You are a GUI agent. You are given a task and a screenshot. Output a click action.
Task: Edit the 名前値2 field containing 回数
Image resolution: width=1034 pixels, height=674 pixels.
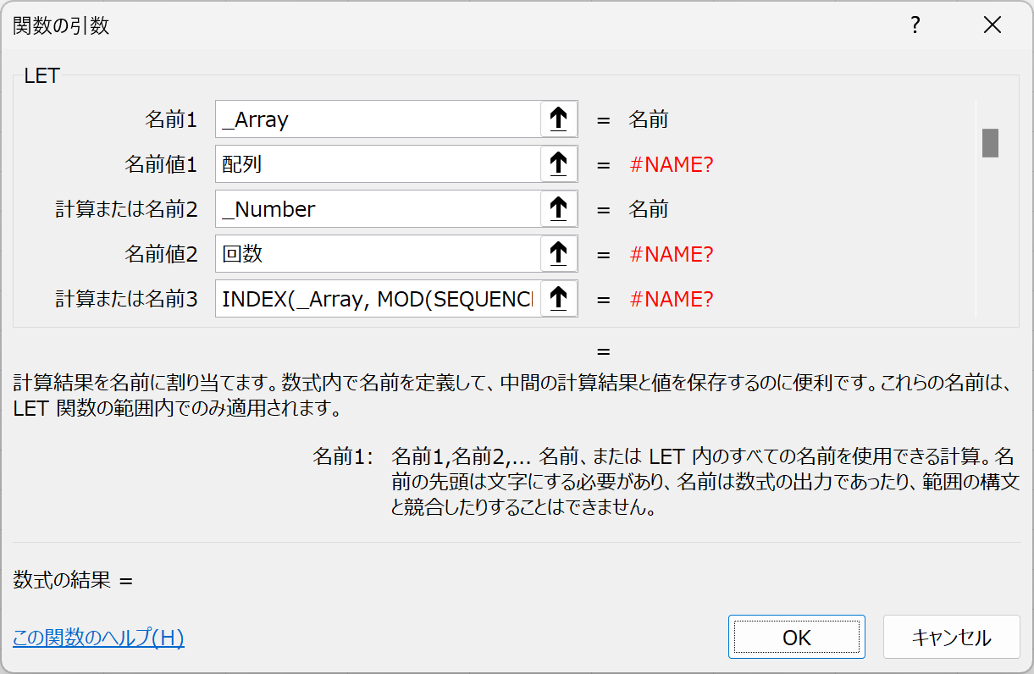pos(378,254)
